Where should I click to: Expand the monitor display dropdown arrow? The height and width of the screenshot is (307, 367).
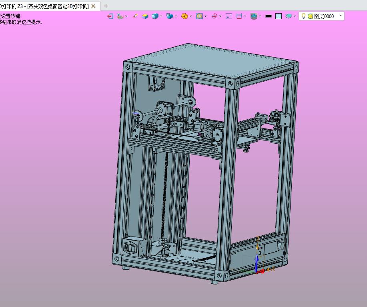coord(260,16)
